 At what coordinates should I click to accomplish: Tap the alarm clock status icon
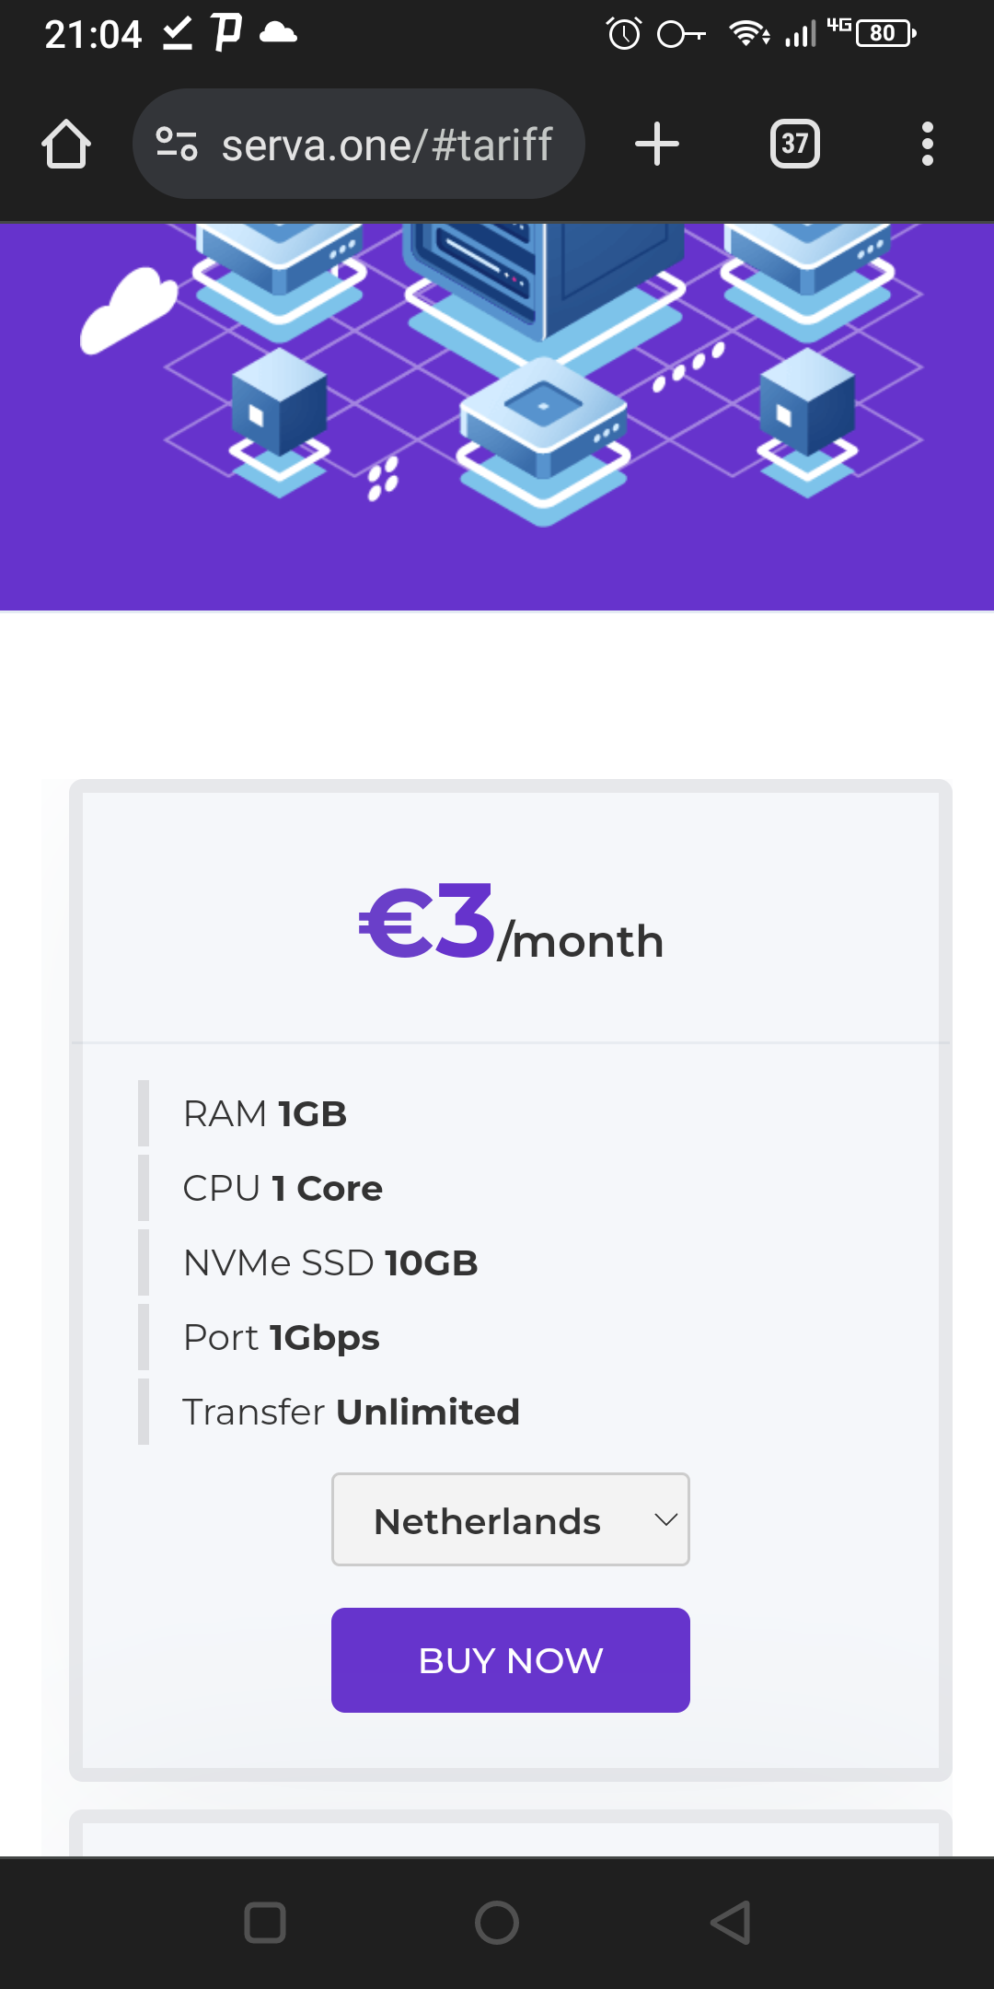pos(624,34)
